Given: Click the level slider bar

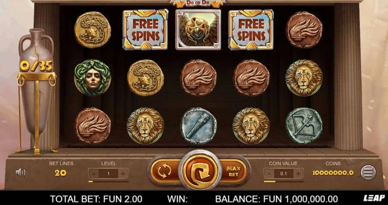Looking at the screenshot, I should pyautogui.click(x=108, y=181).
